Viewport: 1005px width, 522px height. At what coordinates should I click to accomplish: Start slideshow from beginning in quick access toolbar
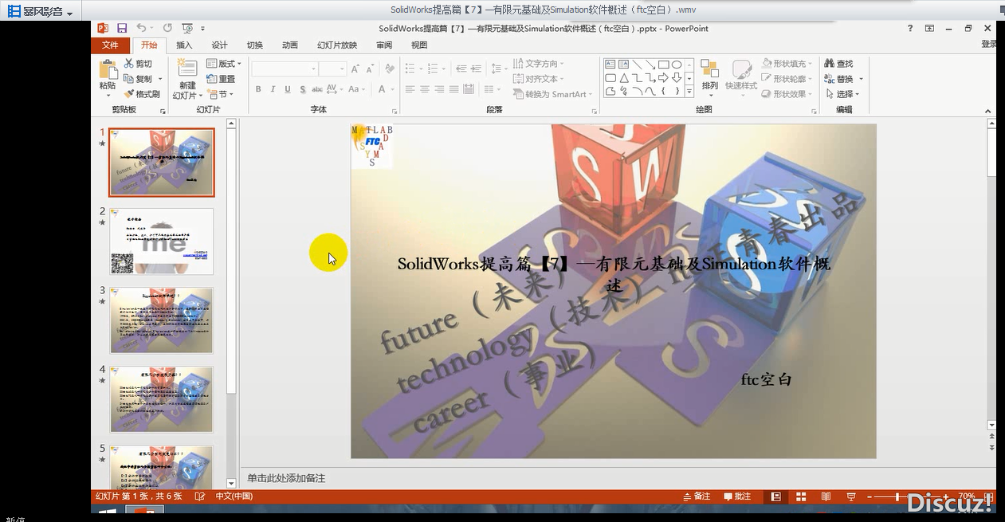point(189,29)
